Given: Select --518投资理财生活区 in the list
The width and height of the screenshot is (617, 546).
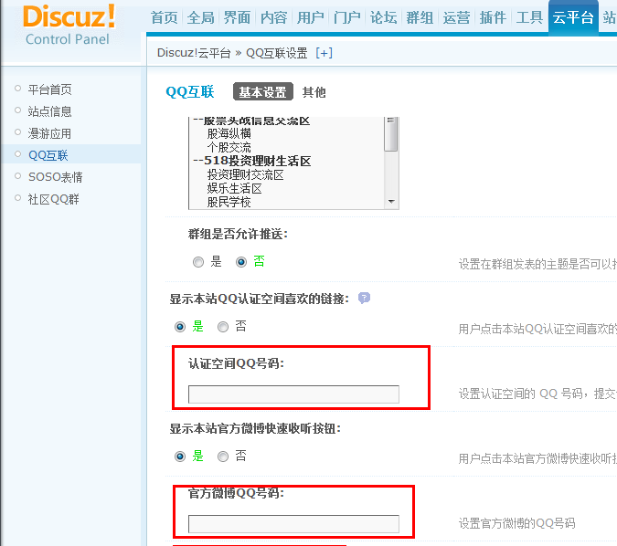Looking at the screenshot, I should 252,162.
